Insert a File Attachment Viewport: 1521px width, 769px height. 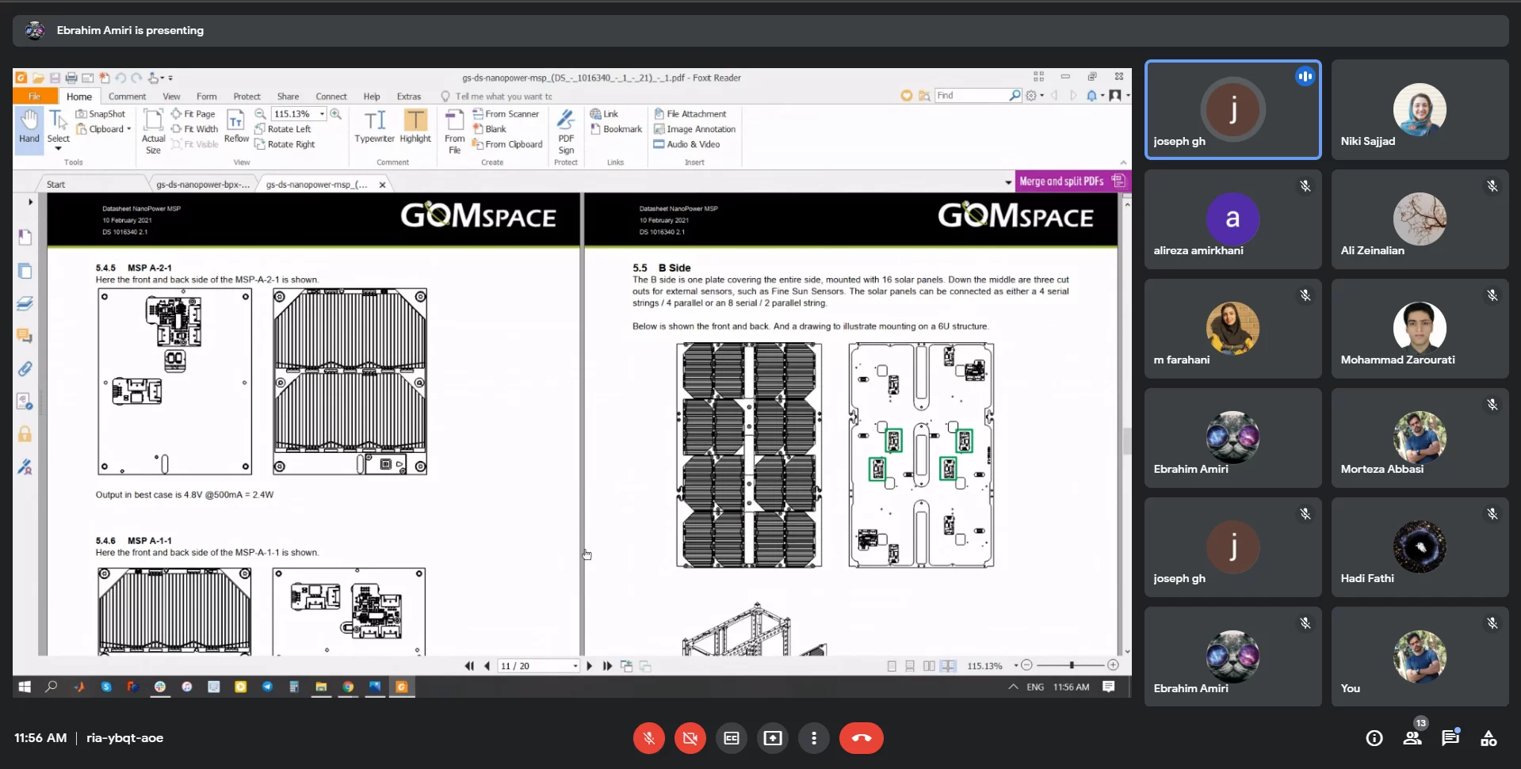point(690,114)
